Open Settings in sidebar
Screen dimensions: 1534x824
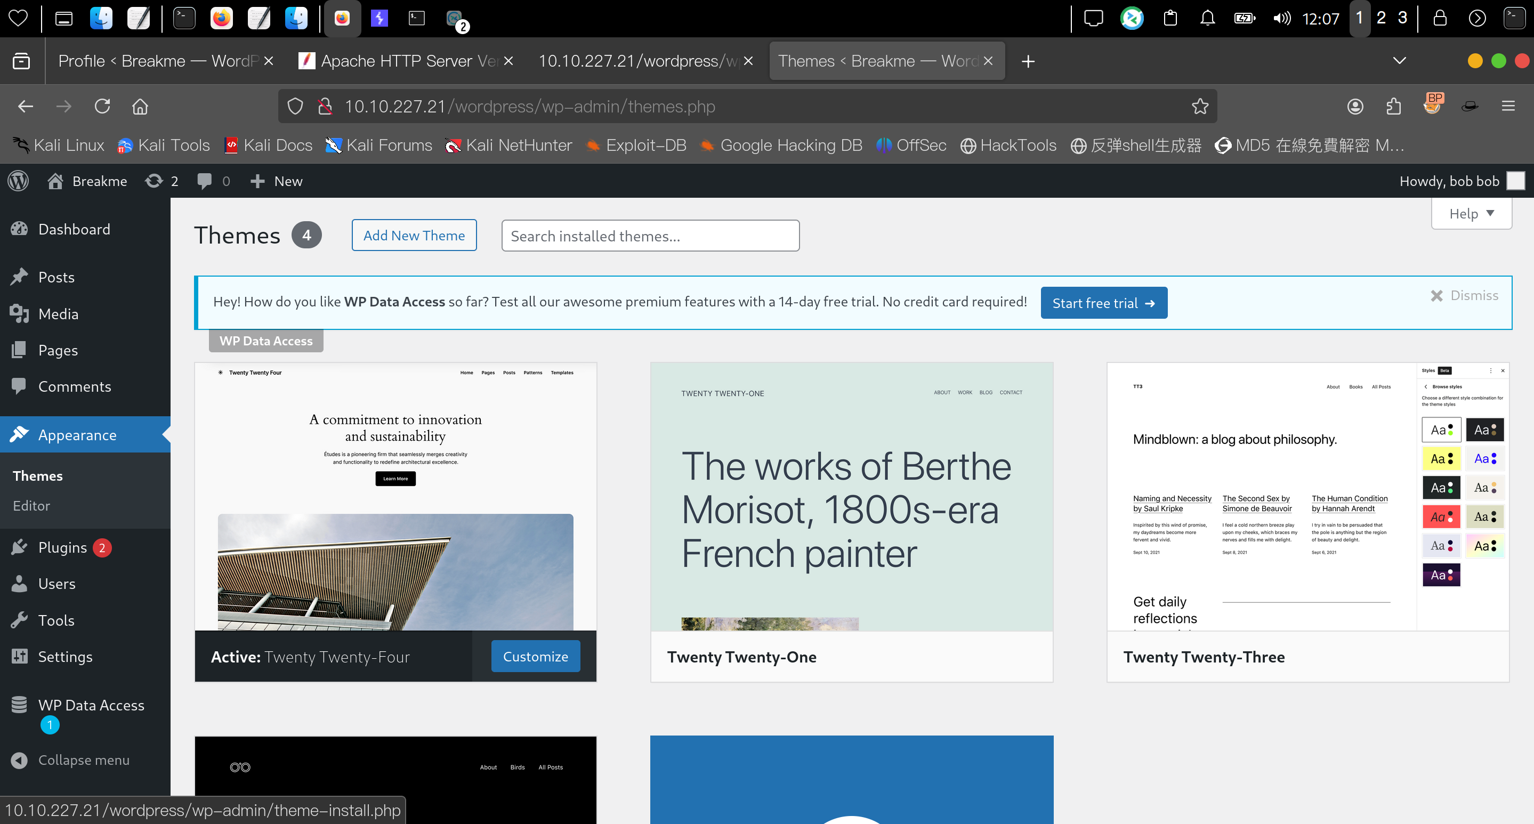pyautogui.click(x=65, y=657)
